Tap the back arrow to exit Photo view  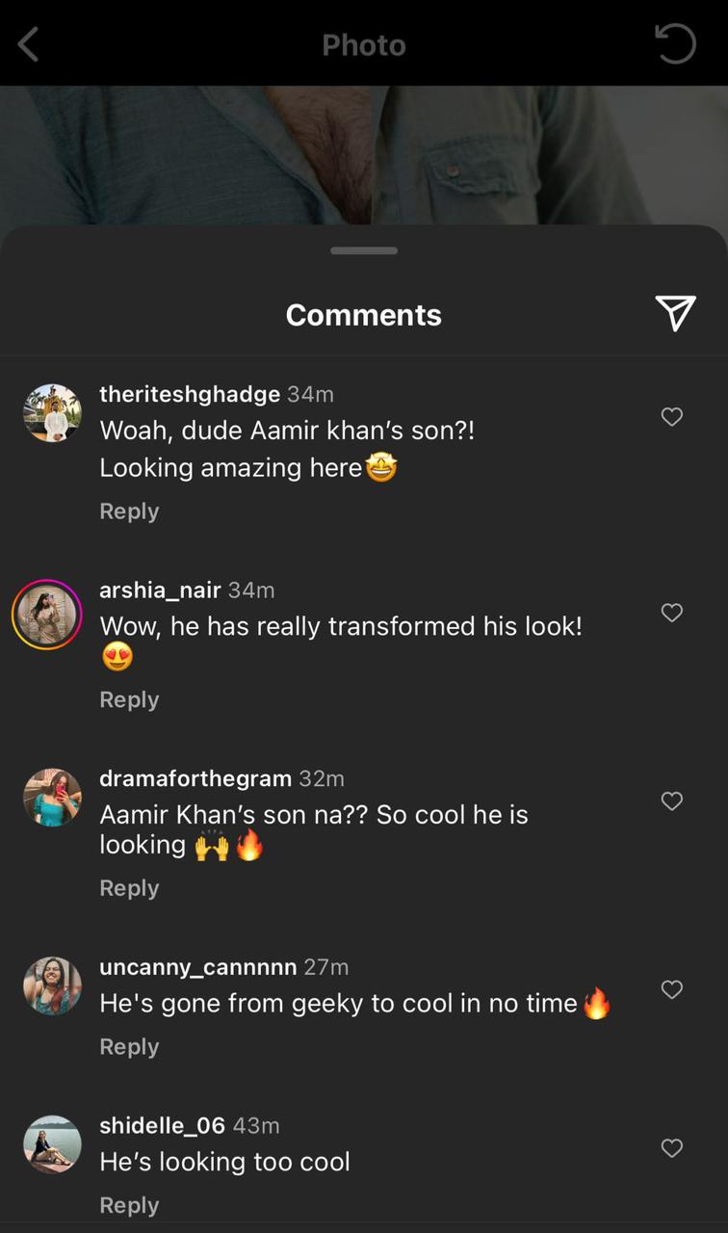(28, 43)
